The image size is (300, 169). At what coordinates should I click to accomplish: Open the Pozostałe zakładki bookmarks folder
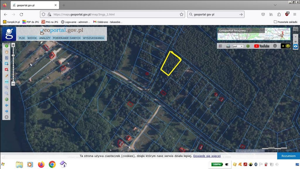[286, 22]
